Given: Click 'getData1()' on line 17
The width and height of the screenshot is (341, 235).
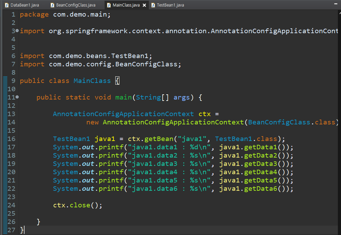Looking at the screenshot, I should click(x=265, y=147).
